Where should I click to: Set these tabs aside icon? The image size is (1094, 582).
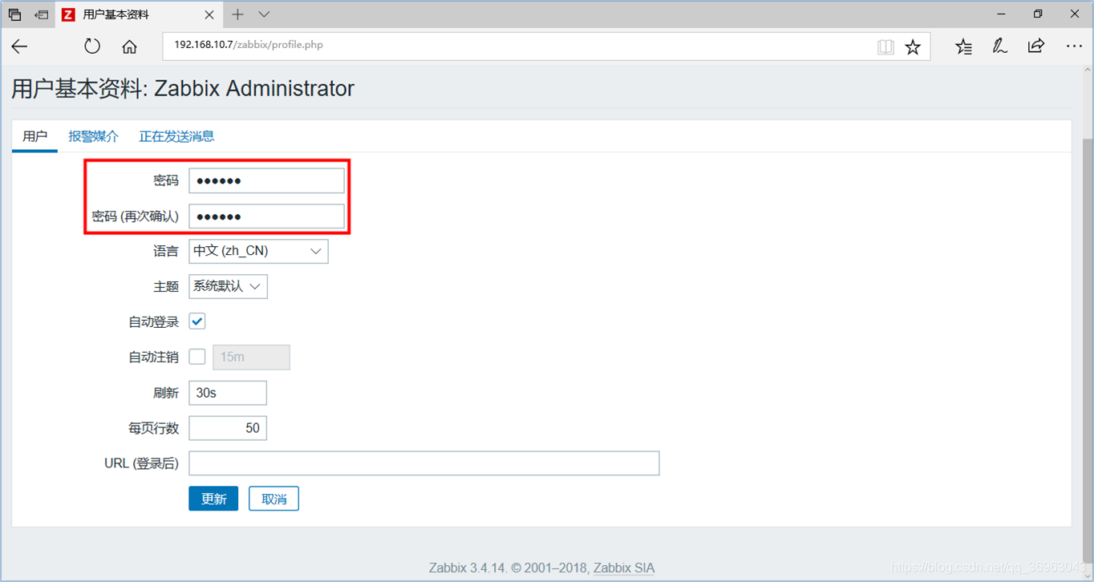pyautogui.click(x=41, y=14)
